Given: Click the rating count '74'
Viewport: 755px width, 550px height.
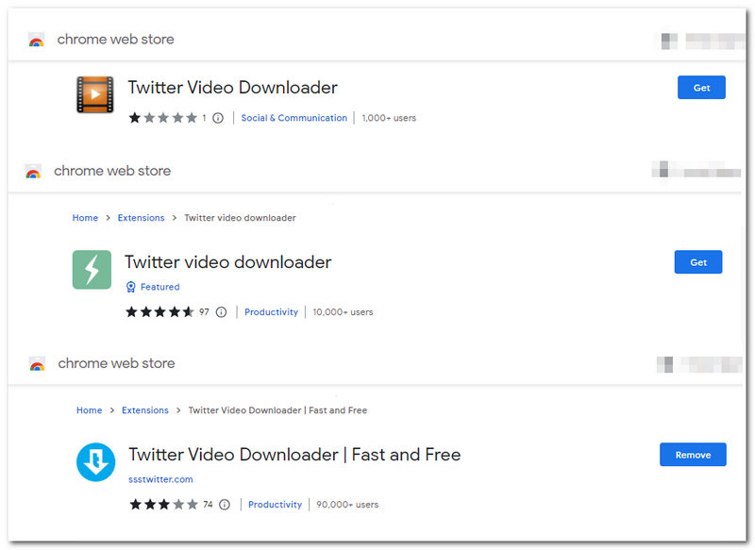Looking at the screenshot, I should tap(208, 505).
